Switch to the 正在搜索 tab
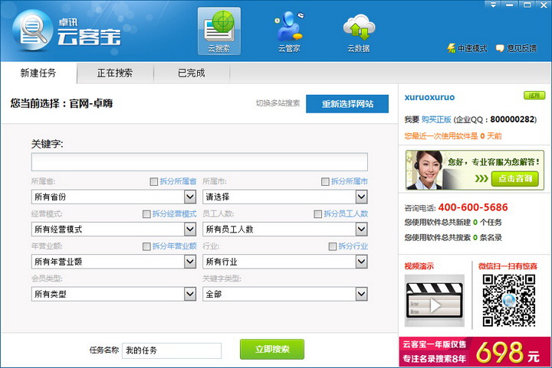The width and height of the screenshot is (552, 368). point(115,73)
